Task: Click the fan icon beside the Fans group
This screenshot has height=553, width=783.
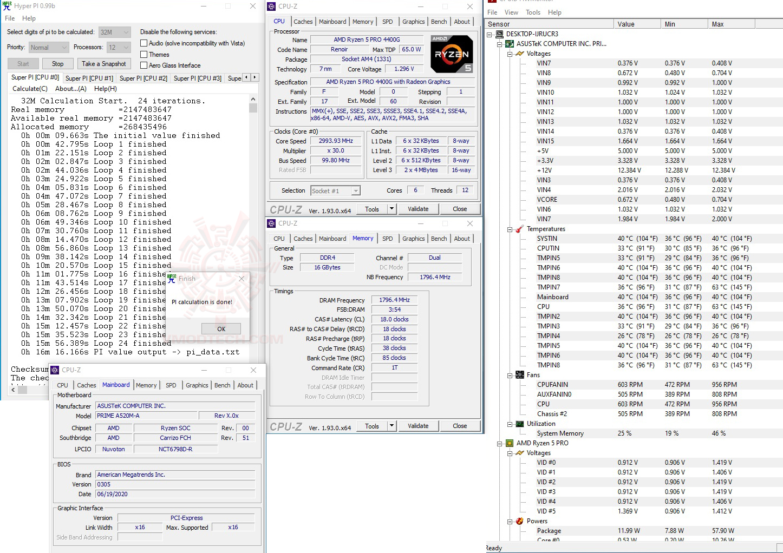Action: click(520, 375)
